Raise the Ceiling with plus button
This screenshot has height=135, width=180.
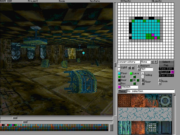(x=143, y=73)
